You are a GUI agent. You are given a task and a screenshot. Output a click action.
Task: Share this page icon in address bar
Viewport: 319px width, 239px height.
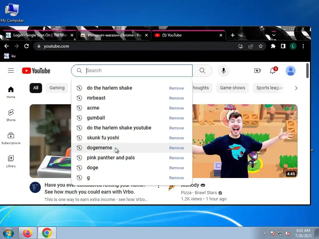click(x=251, y=46)
